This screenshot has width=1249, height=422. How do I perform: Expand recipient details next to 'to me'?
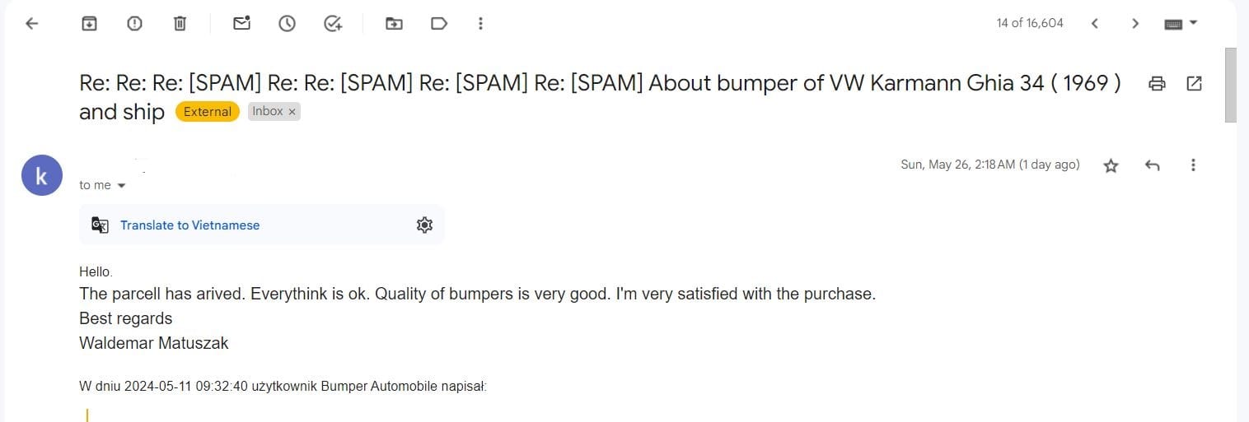click(x=122, y=186)
